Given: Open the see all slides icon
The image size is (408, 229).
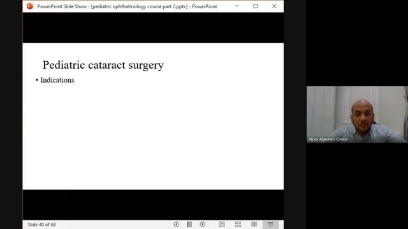Looking at the screenshot, I should coord(189,225).
